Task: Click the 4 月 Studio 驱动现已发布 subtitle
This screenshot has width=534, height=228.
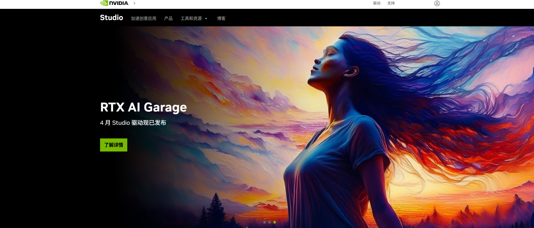Action: 133,123
